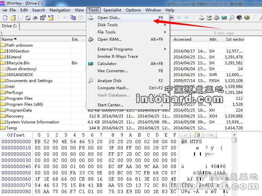Choose Start Center... menu entry
The width and height of the screenshot is (262, 196).
128,105
